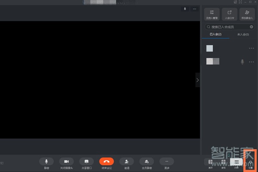Screen dimensions: 258x172
Task: Switch to 已入会(2) tab
Action: [x=216, y=34]
